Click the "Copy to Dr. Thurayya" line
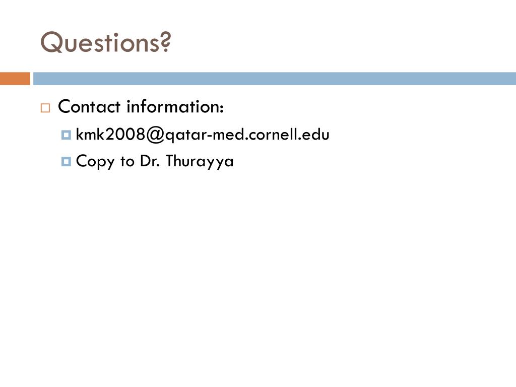Image resolution: width=516 pixels, height=387 pixels. tap(155, 161)
